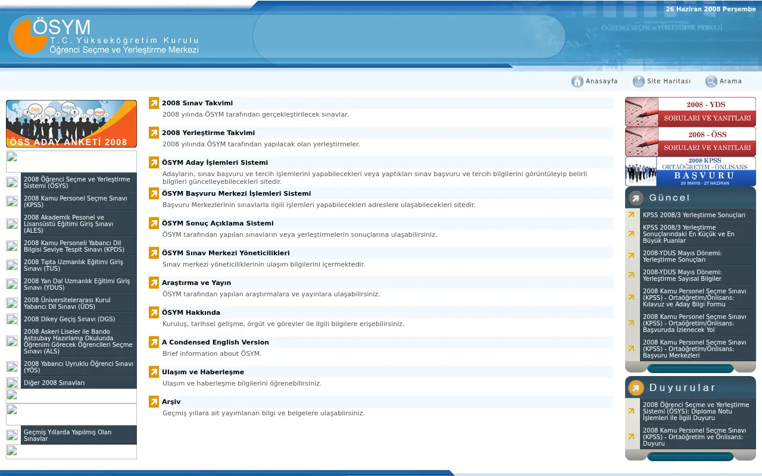Image resolution: width=762 pixels, height=476 pixels.
Task: Click the Arama magnifier icon
Action: coord(711,82)
